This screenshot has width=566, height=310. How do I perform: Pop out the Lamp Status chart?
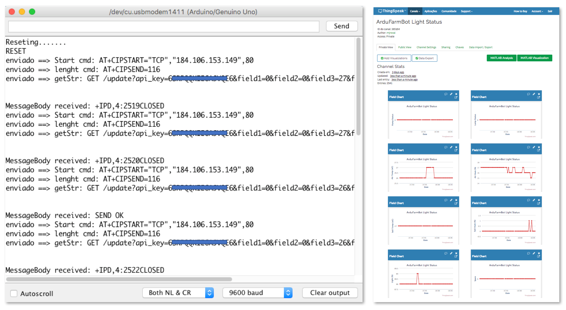point(539,98)
